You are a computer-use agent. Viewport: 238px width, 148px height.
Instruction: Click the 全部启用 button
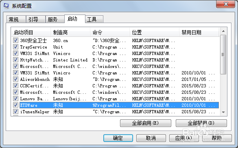[145, 123]
